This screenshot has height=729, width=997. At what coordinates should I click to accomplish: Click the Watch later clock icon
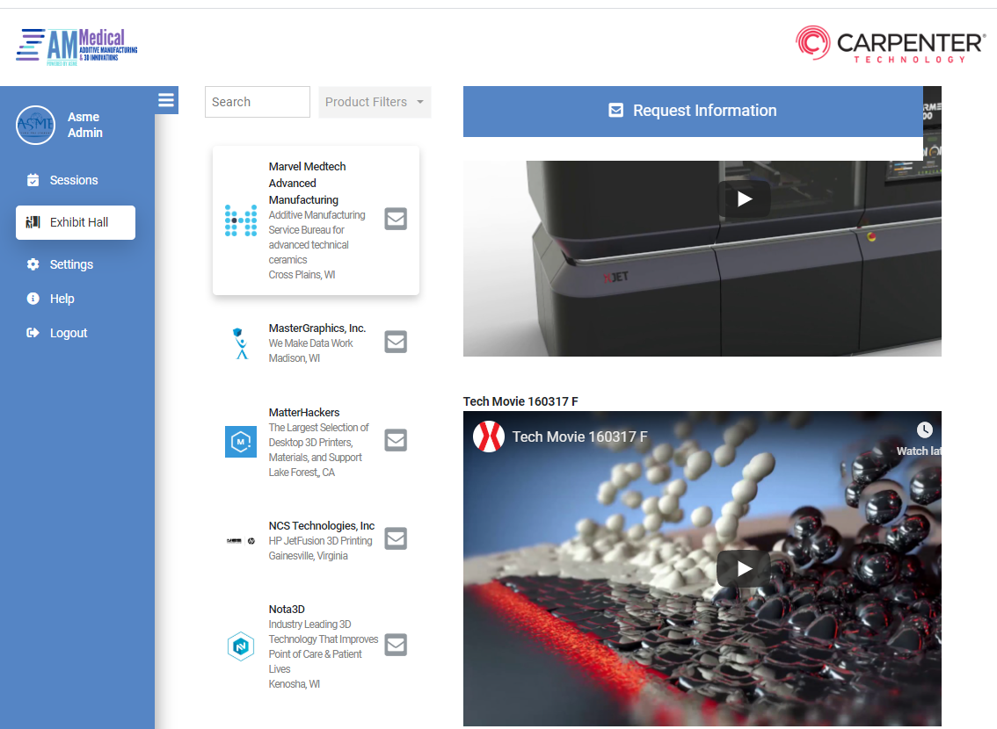[925, 429]
